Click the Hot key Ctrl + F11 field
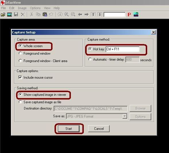The image size is (169, 153). coord(123,49)
